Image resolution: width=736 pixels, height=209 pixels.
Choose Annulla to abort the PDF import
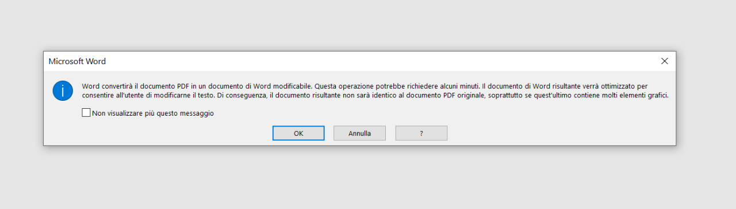[359, 133]
